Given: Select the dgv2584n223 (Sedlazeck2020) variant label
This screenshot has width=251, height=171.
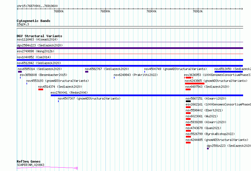Looking at the screenshot, I should click(x=40, y=45).
